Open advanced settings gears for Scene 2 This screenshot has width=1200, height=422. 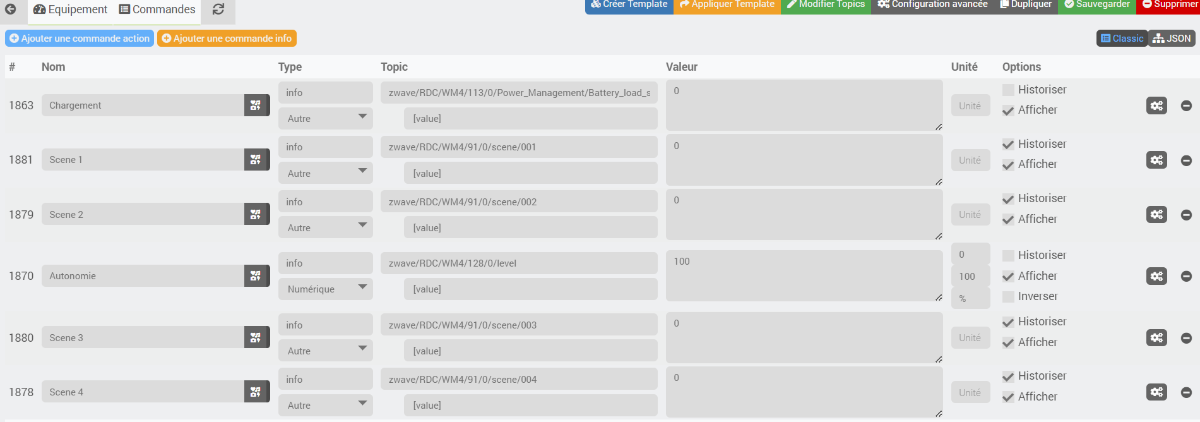(1156, 215)
